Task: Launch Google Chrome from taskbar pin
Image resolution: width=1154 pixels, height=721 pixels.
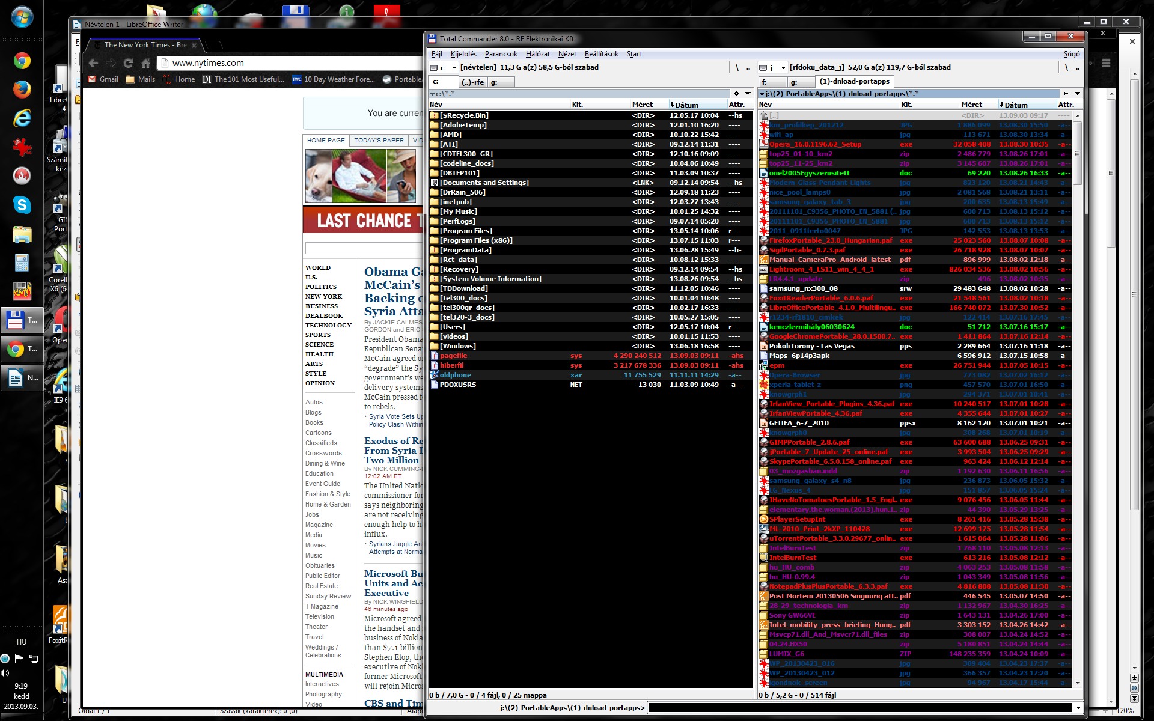Action: tap(22, 61)
